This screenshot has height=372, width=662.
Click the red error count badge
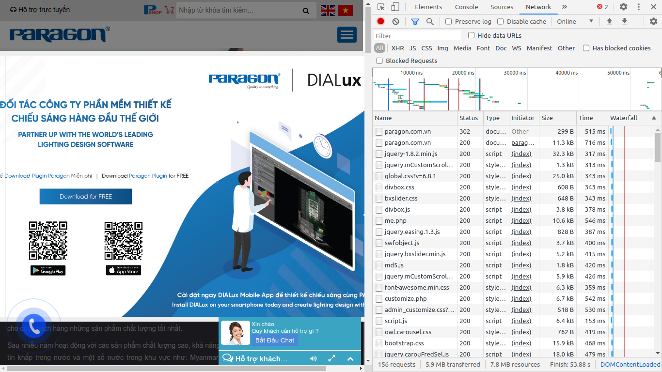602,7
